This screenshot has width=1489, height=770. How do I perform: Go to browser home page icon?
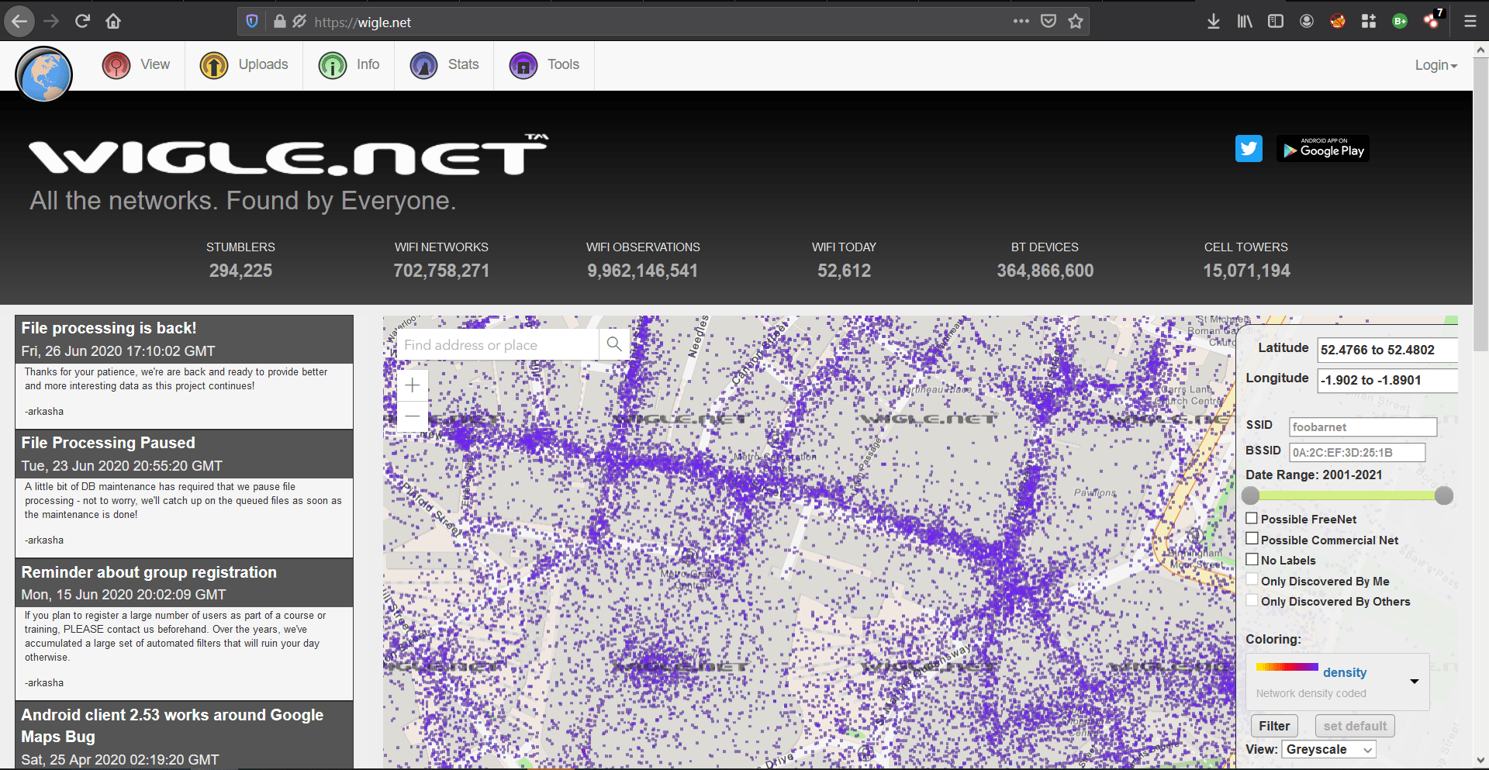(113, 22)
